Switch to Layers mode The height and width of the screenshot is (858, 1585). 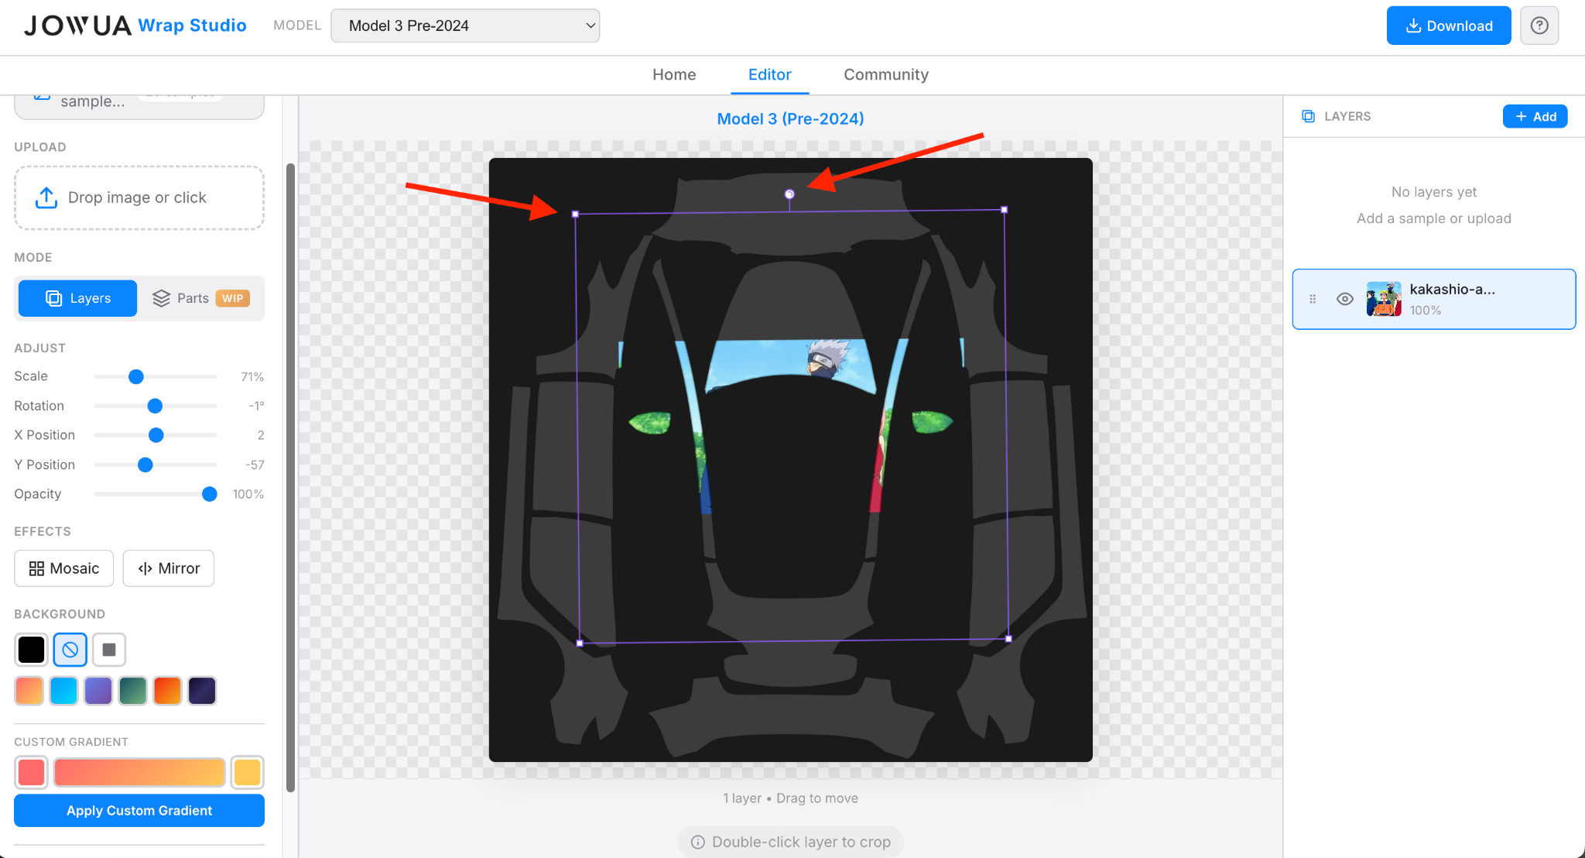point(78,298)
